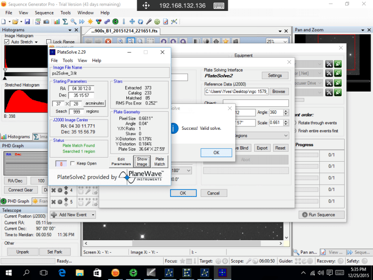This screenshot has height=280, width=373.
Task: Click the green target toolbar icon
Action: pos(157,22)
